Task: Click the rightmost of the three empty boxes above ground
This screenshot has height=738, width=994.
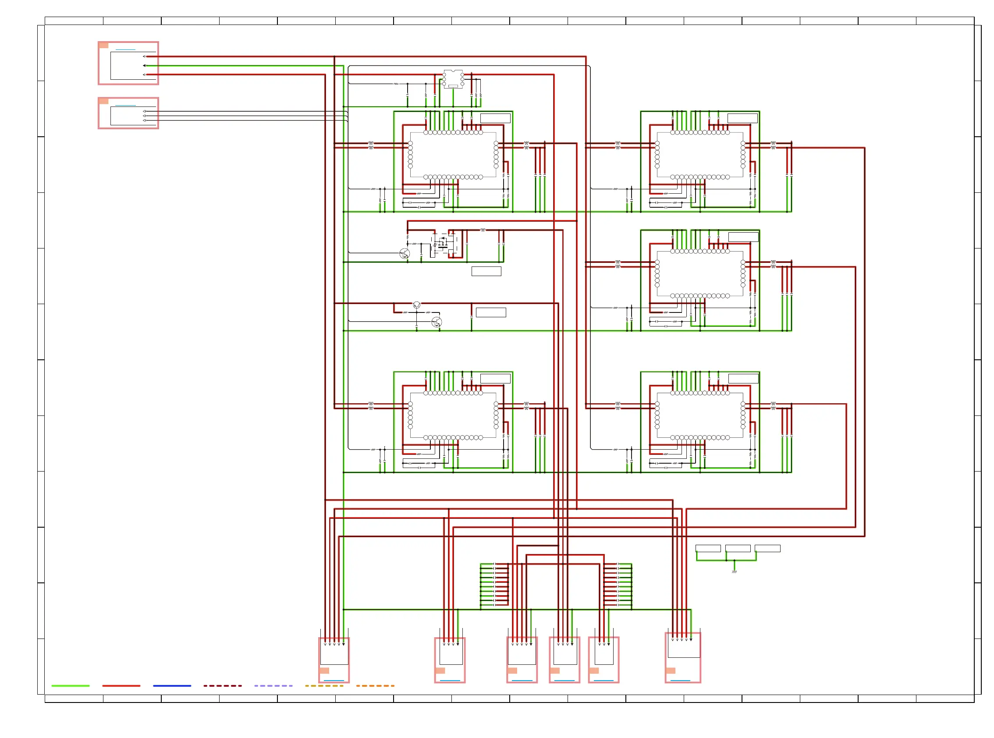Action: pos(767,549)
